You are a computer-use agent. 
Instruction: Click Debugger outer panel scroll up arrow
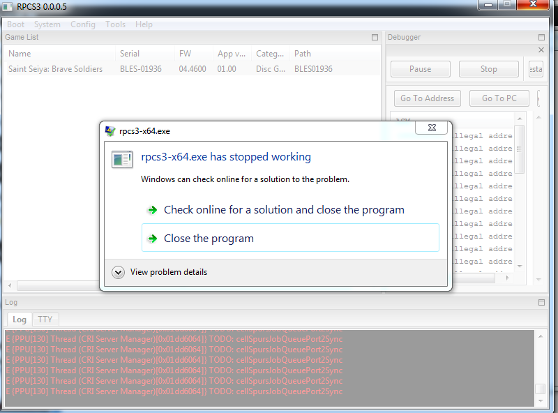coord(538,117)
